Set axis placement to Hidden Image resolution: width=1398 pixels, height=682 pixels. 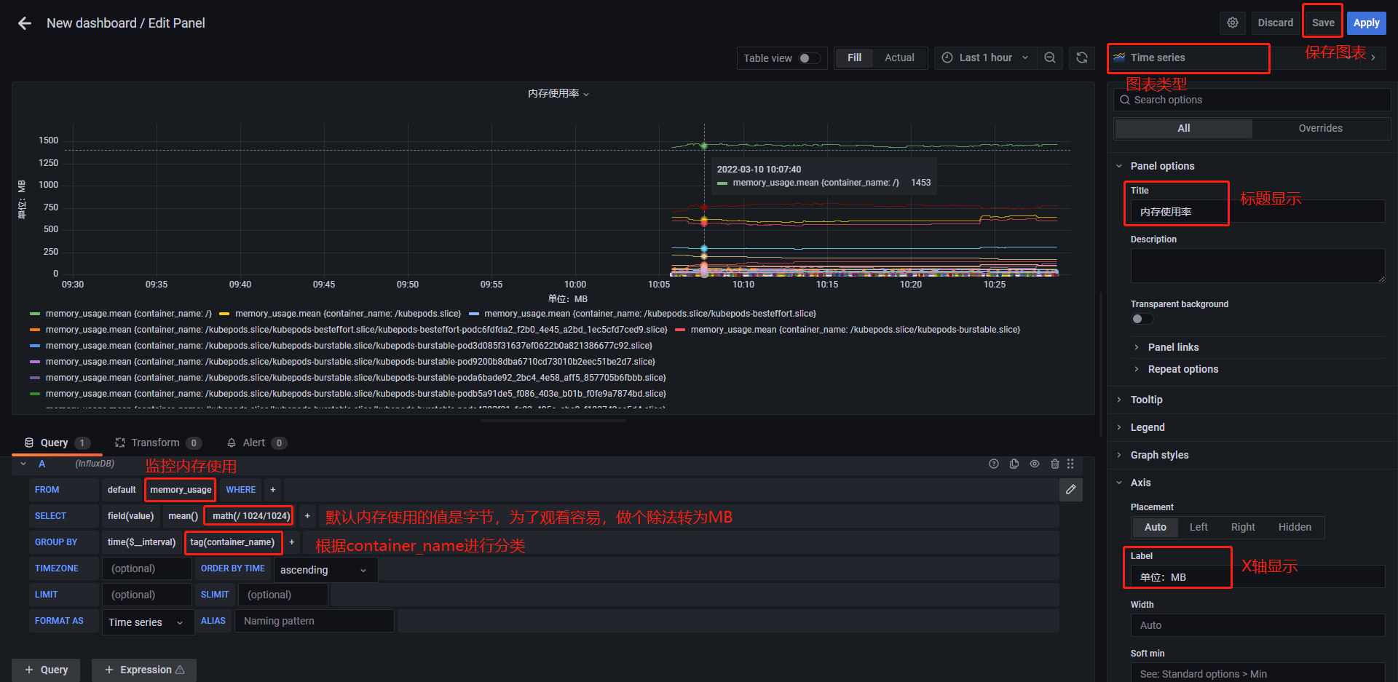coord(1294,527)
